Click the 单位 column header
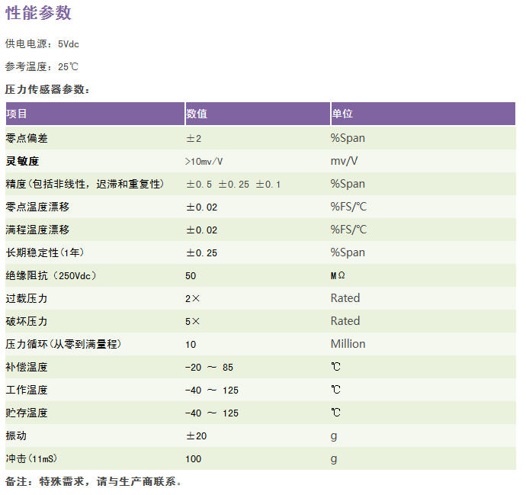This screenshot has width=526, height=495. [342, 114]
